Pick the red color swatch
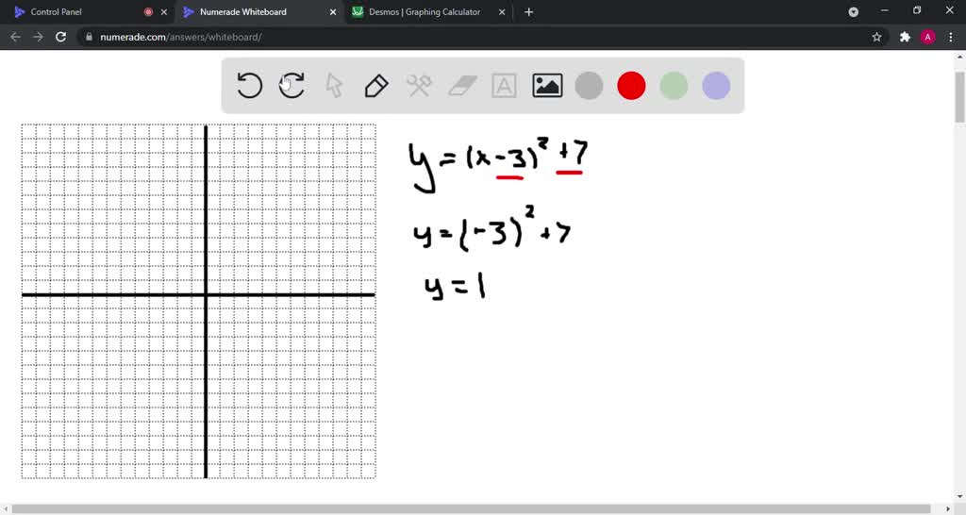This screenshot has width=966, height=515. [631, 86]
